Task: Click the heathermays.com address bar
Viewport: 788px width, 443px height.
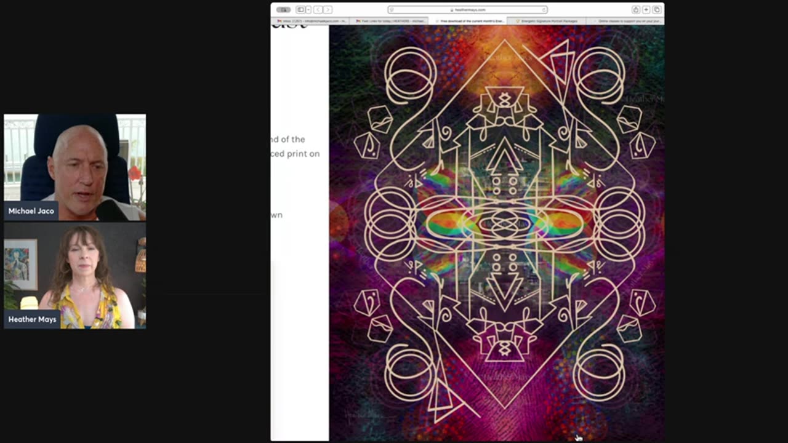Action: click(467, 10)
